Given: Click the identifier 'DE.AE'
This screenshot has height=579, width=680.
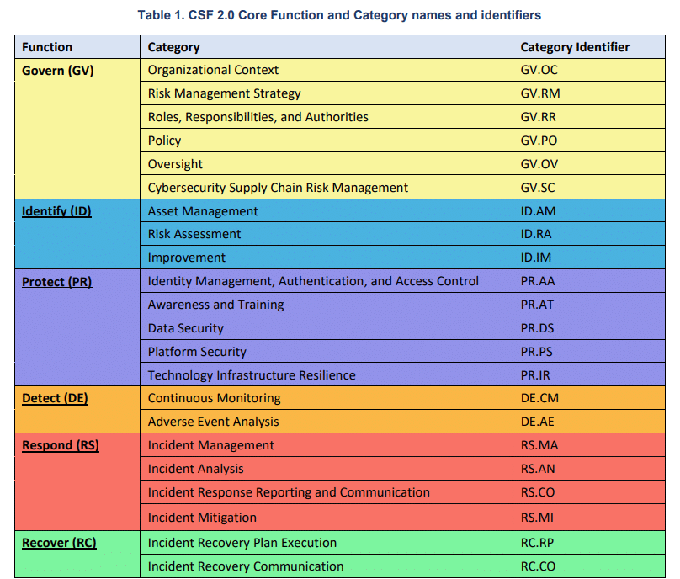Looking at the screenshot, I should pyautogui.click(x=537, y=421).
